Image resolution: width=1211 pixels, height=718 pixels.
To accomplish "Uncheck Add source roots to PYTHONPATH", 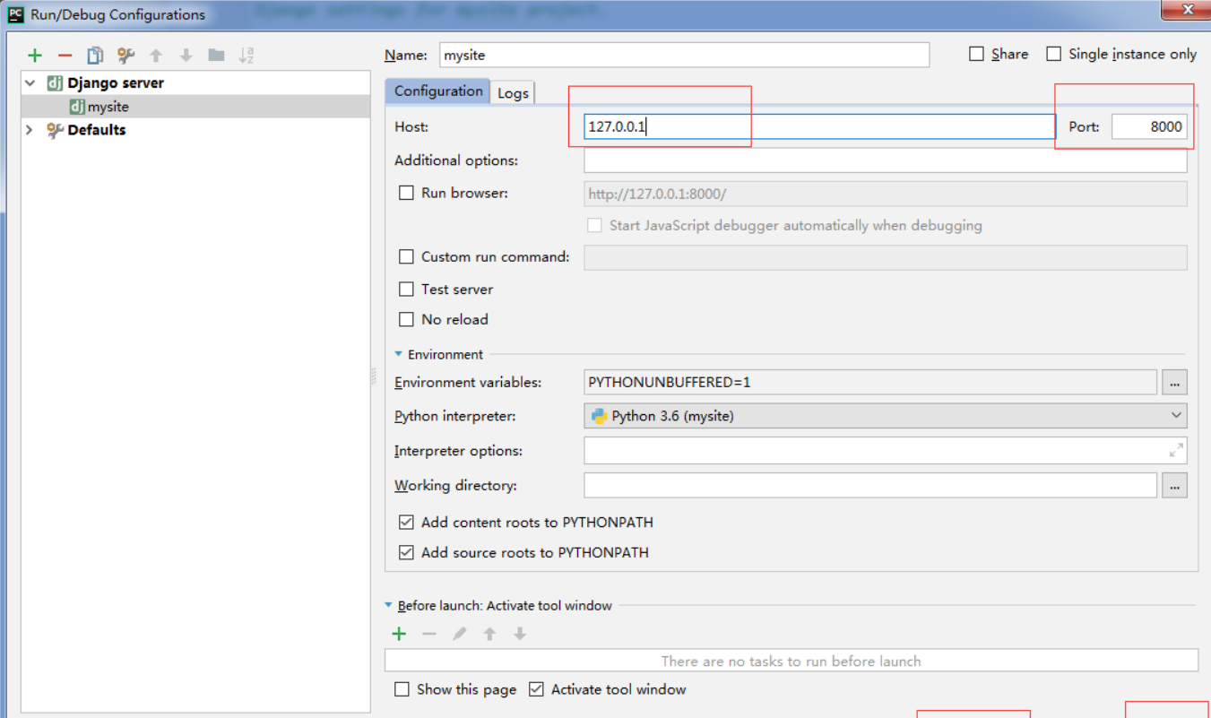I will pos(406,552).
